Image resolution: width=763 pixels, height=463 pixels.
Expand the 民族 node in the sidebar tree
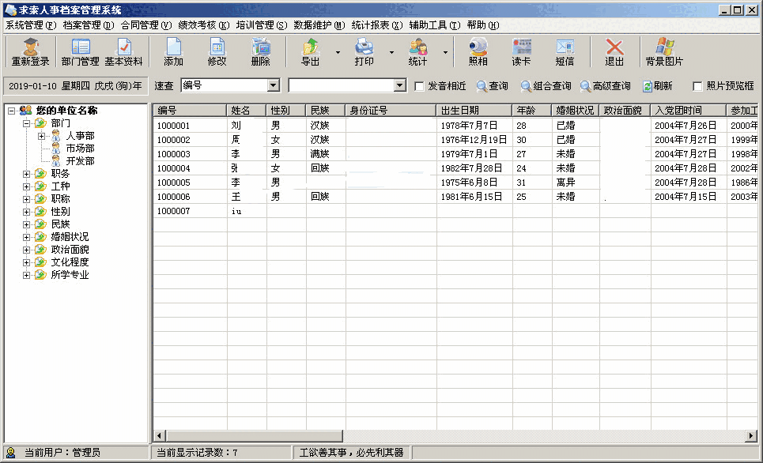coord(27,224)
